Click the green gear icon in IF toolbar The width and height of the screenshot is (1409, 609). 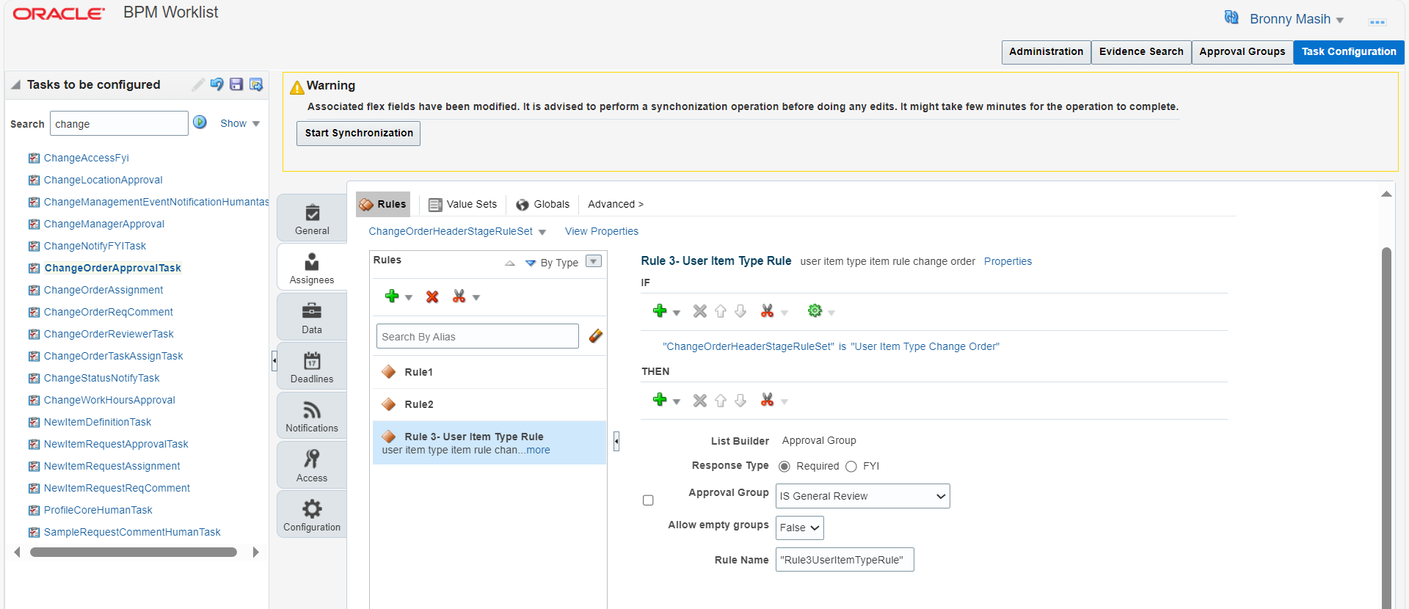(x=815, y=311)
